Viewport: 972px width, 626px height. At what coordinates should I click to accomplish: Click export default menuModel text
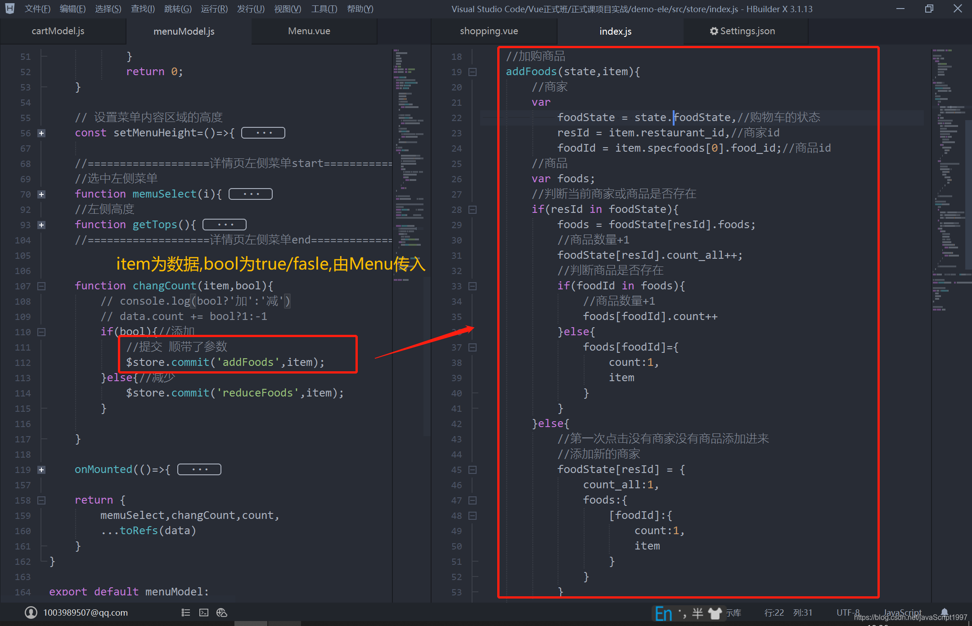click(x=129, y=592)
